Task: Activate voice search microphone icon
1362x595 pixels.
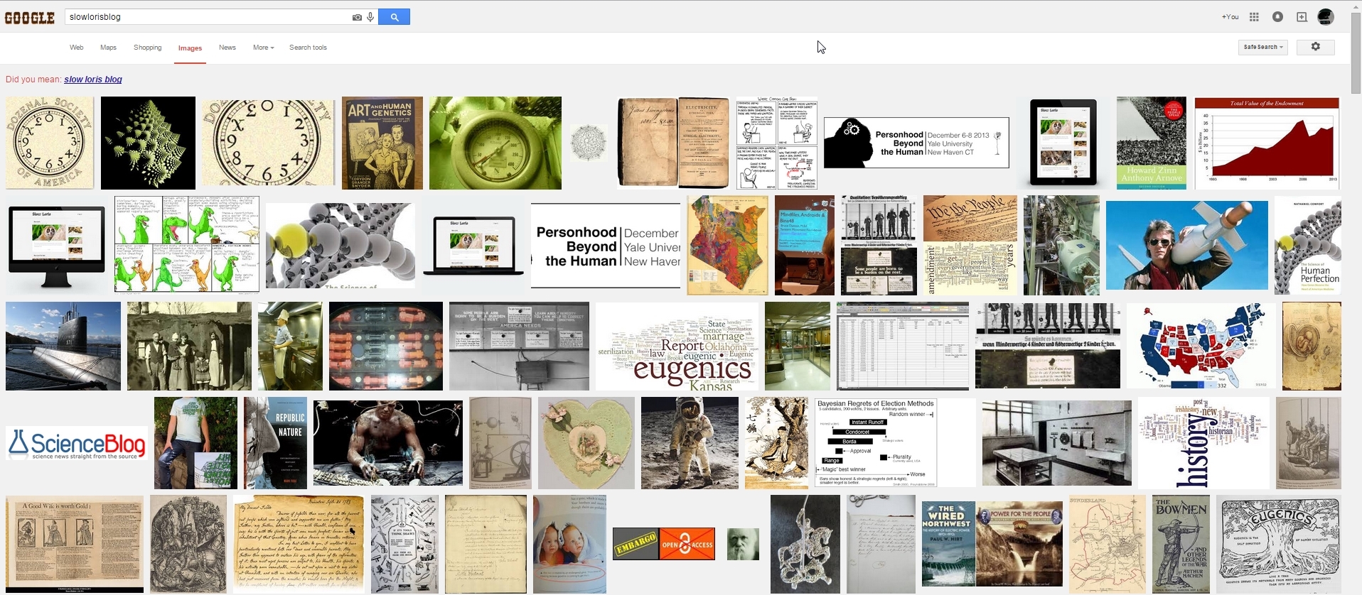Action: coord(370,17)
